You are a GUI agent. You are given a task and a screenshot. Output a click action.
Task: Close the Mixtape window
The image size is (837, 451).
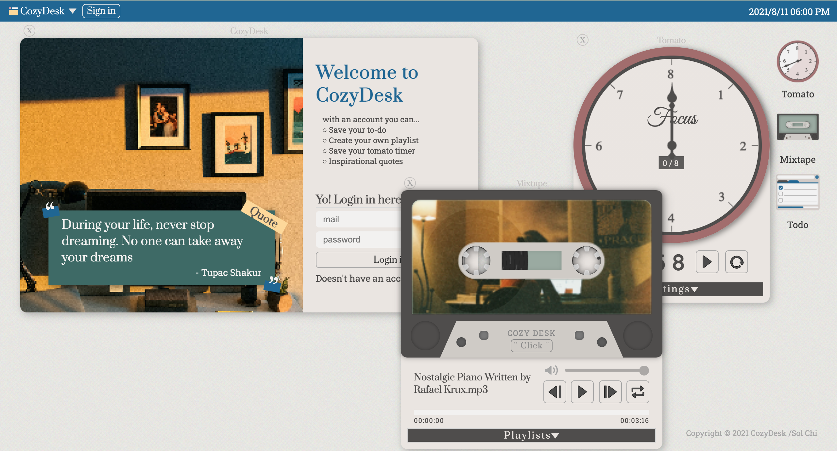(x=410, y=183)
